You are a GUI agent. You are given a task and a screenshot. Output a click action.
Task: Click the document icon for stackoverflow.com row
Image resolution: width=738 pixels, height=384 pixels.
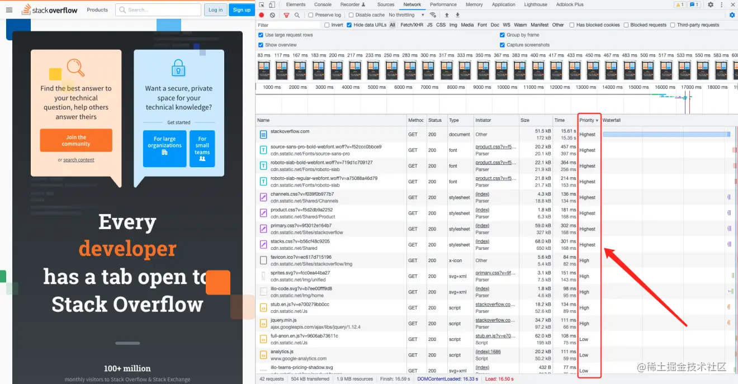263,135
